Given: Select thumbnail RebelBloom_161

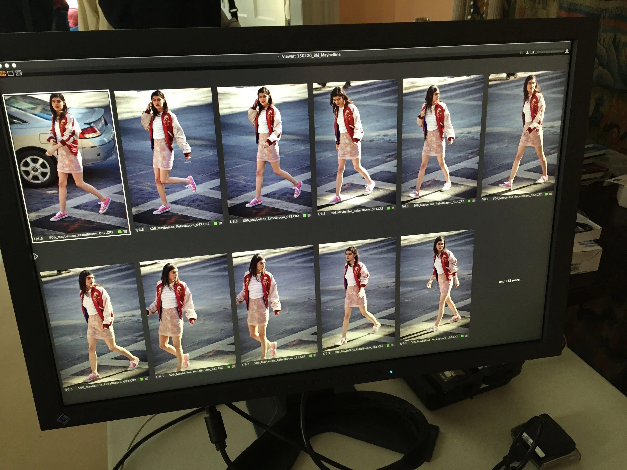Looking at the screenshot, I should (357, 295).
